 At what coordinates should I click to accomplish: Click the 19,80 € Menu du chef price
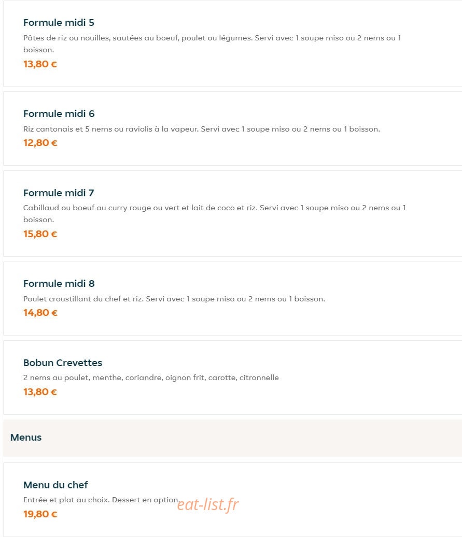click(40, 514)
